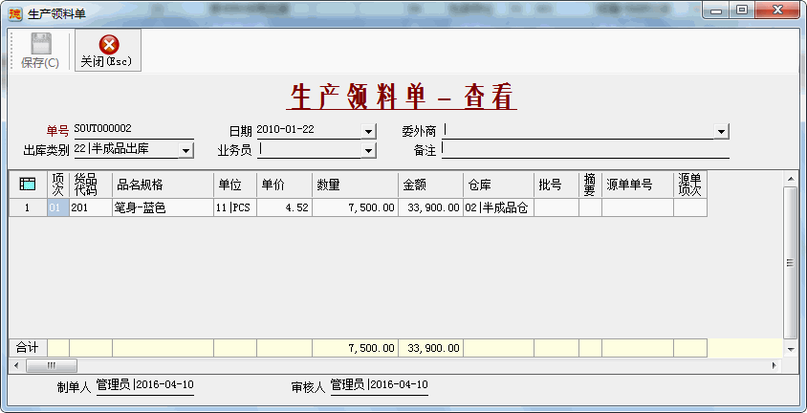Click the unit price cell 4.52

tap(284, 207)
